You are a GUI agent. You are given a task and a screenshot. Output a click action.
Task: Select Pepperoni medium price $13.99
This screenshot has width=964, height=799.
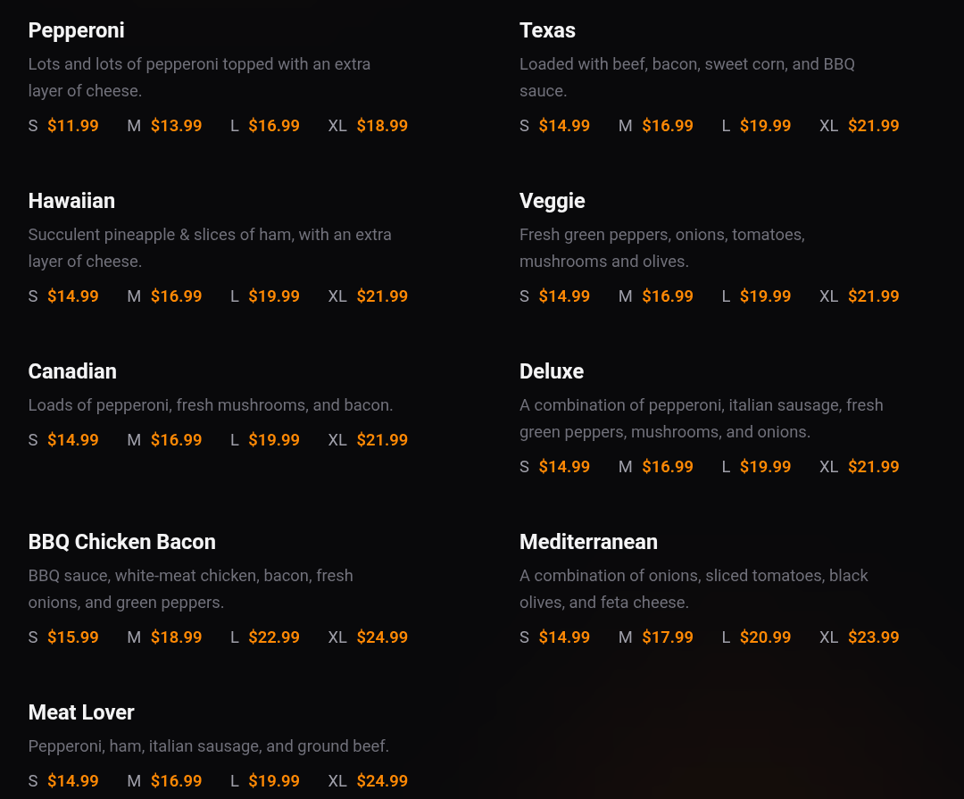click(176, 126)
